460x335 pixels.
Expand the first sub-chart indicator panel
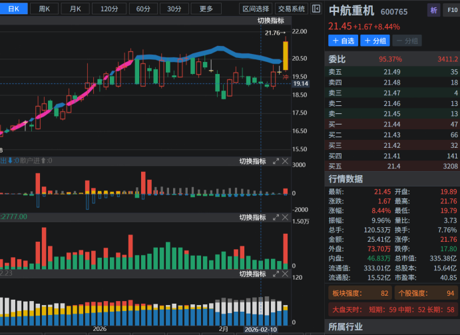click(x=275, y=161)
